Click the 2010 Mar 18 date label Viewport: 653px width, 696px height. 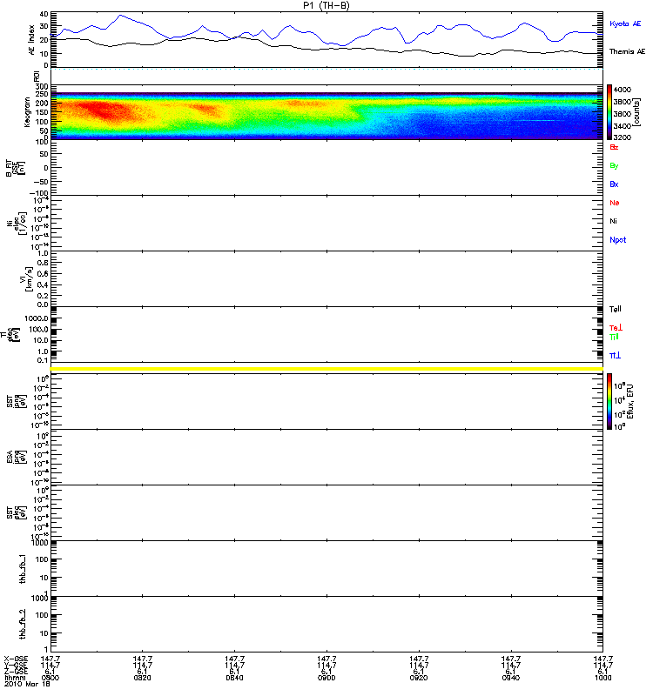coord(27,684)
